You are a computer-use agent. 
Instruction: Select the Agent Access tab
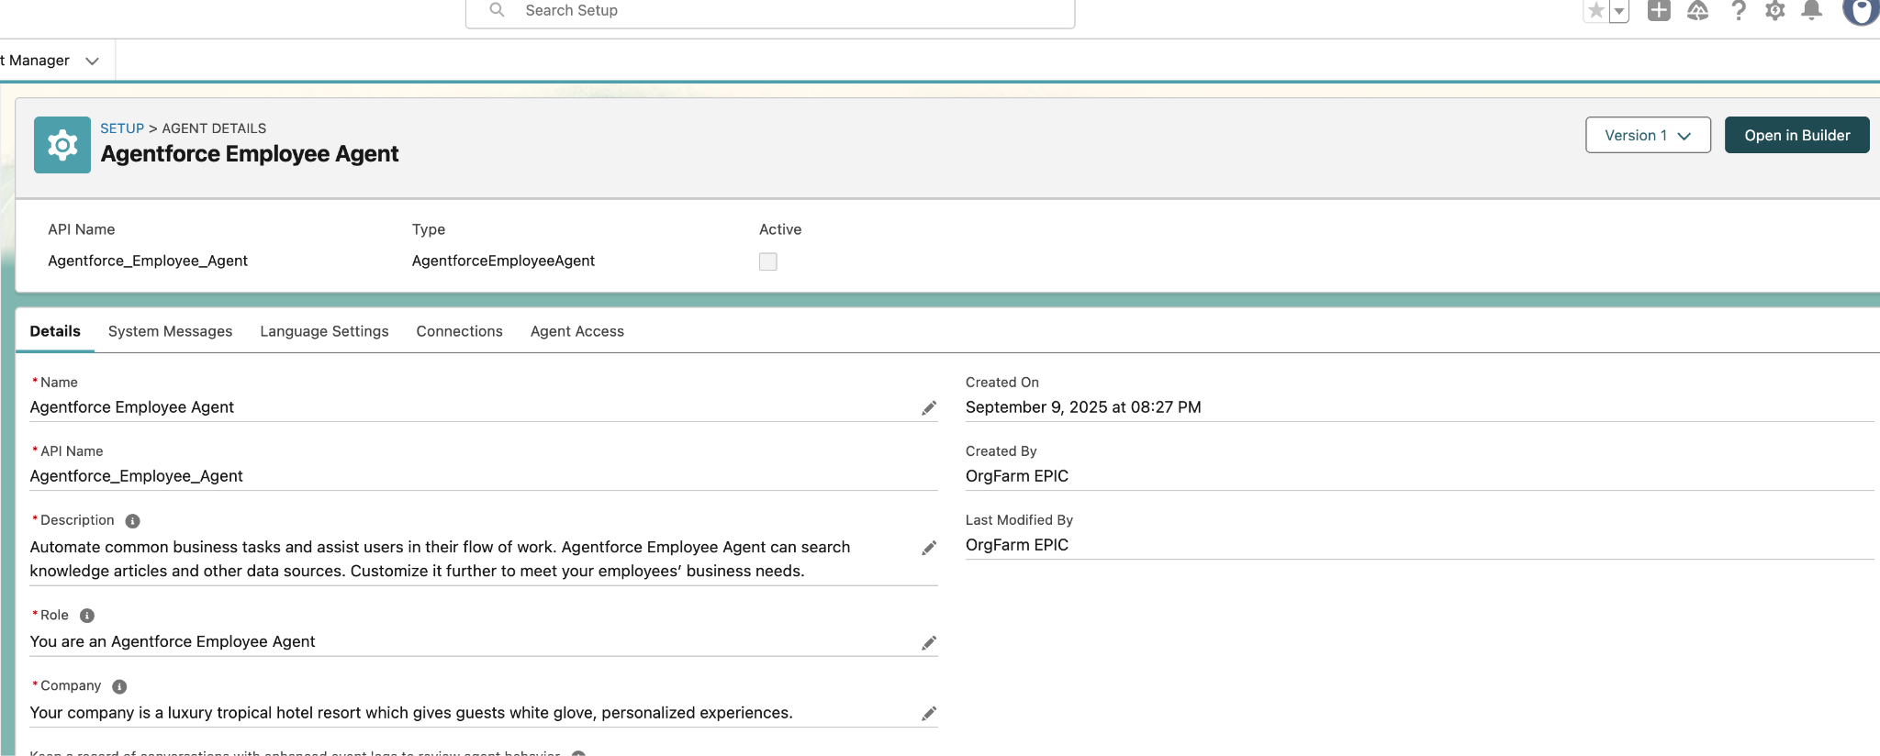click(576, 331)
